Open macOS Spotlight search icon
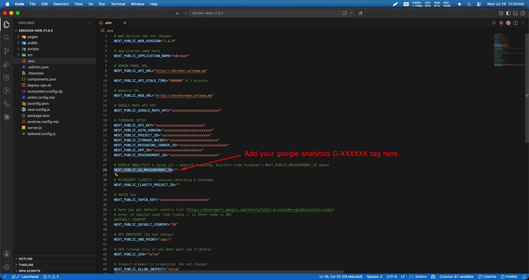The height and width of the screenshot is (280, 529). [x=469, y=4]
